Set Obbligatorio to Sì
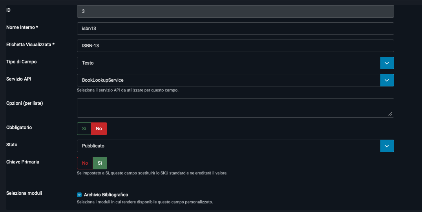 coord(84,129)
